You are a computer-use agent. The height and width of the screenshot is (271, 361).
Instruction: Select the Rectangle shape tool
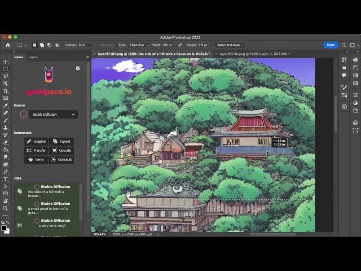[x=6, y=194]
